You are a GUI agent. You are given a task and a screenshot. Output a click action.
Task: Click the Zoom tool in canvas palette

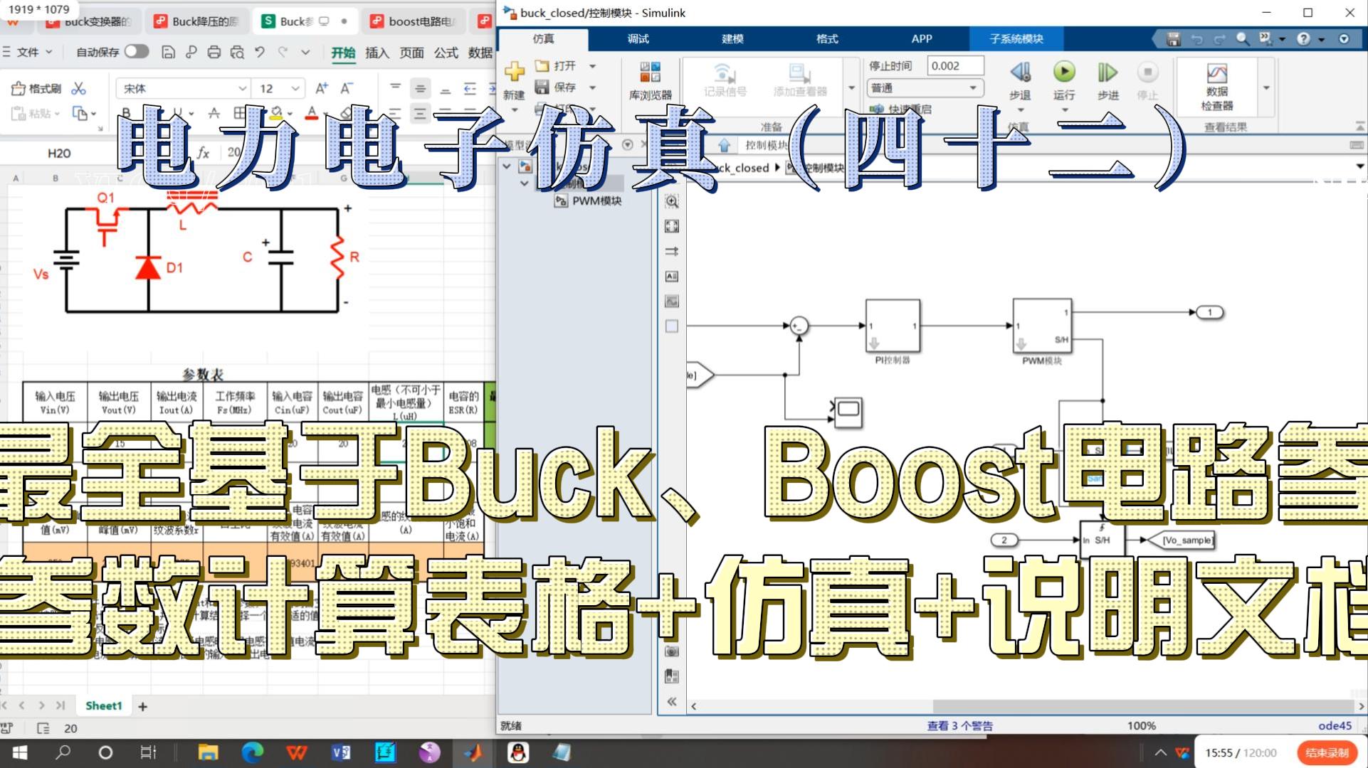click(671, 201)
